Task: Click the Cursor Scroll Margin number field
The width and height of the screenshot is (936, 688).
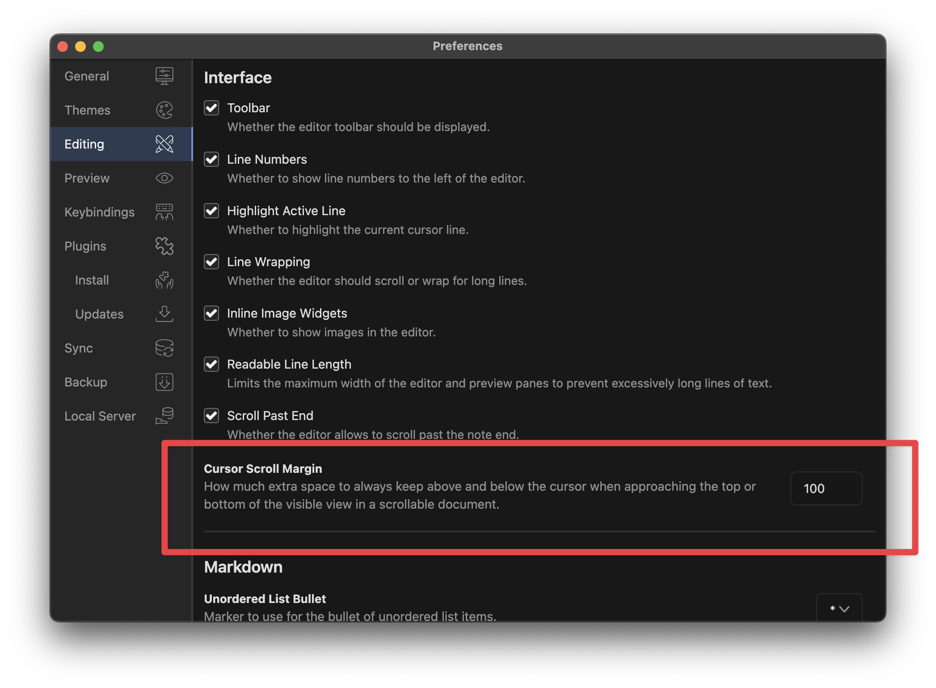Action: click(x=826, y=488)
